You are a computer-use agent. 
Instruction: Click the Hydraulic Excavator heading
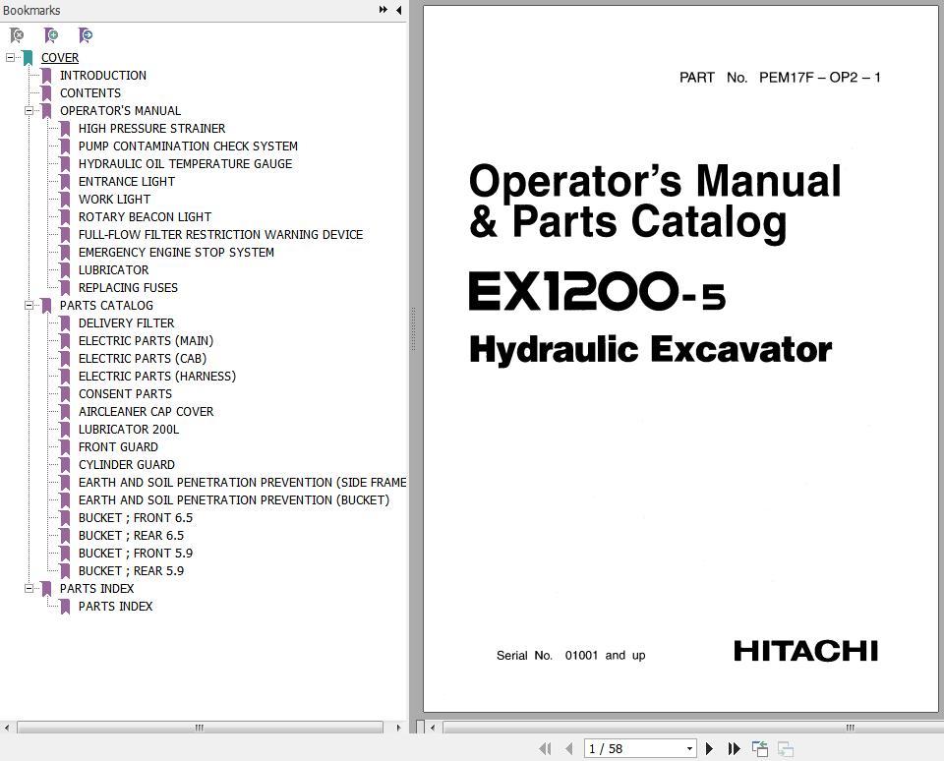[651, 350]
